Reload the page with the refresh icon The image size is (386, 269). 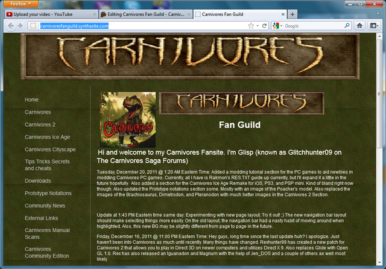(x=264, y=26)
